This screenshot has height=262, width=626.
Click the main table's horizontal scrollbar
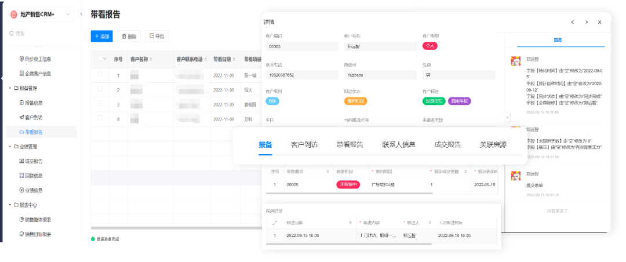[176, 228]
